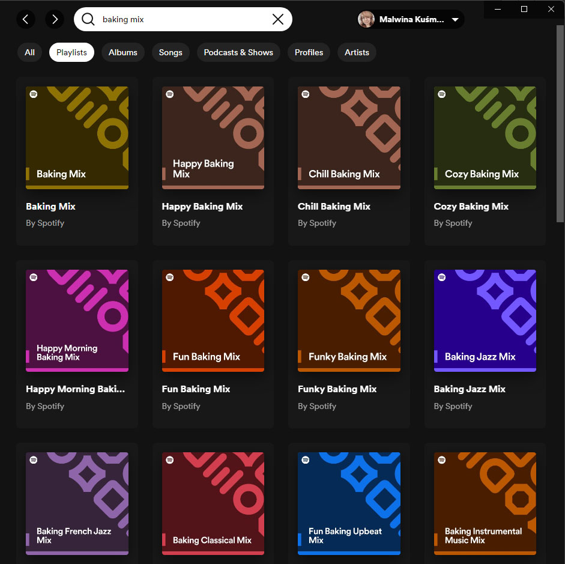Viewport: 565px width, 564px height.
Task: Click the "Happy Baking Mix" title link
Action: point(202,207)
